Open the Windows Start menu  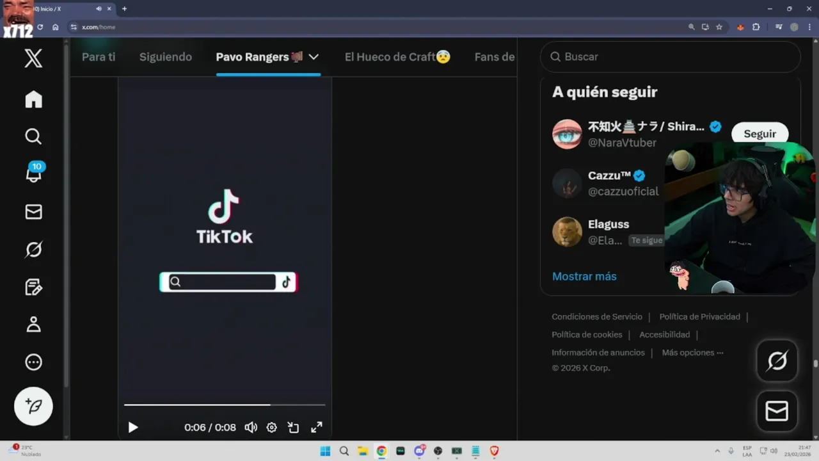[325, 451]
